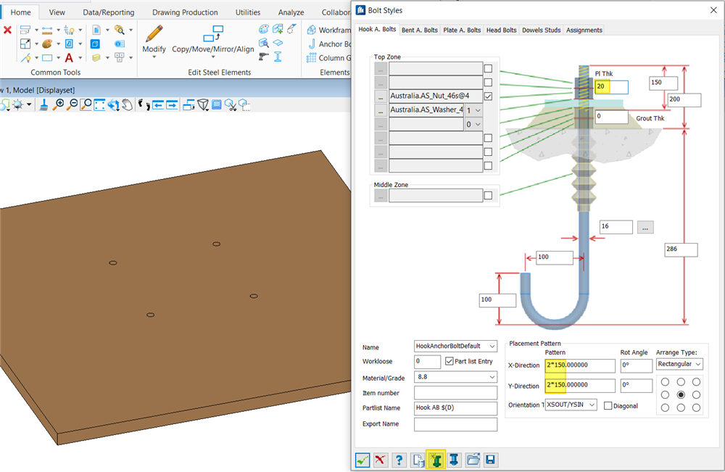Click the highlighted green anchor bolt icon
Screen dimensions: 725x472
436,460
